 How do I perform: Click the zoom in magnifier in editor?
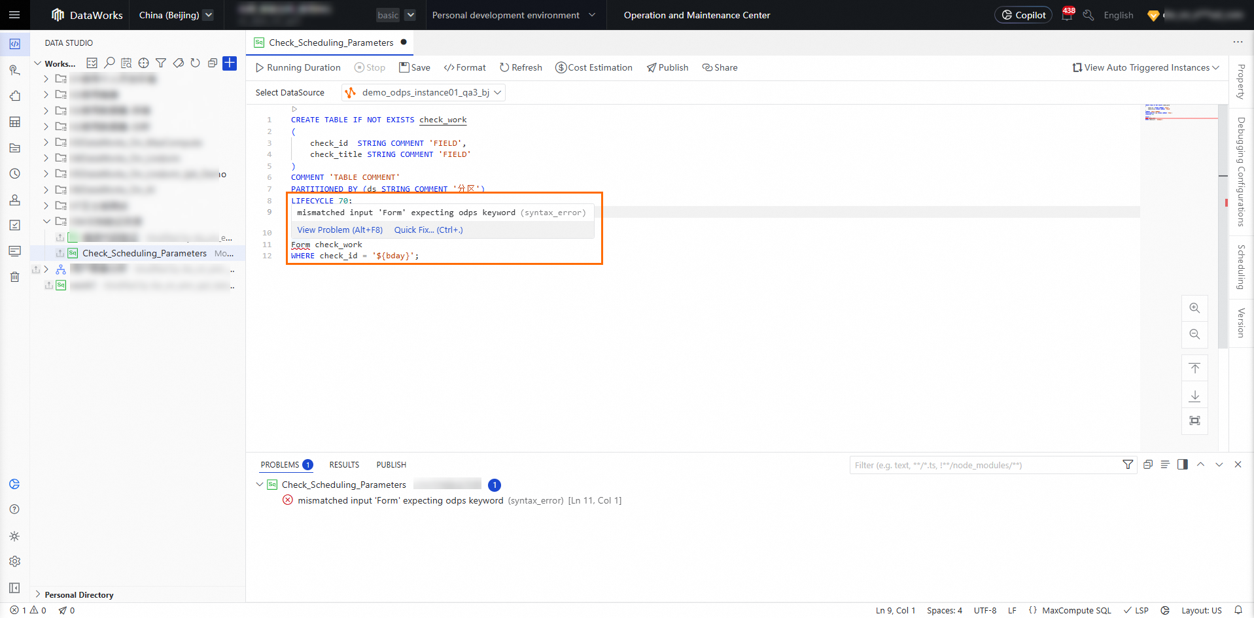pyautogui.click(x=1194, y=308)
